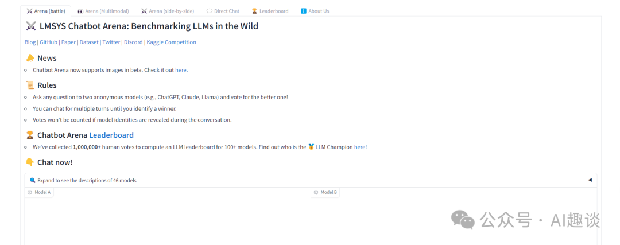Click the Model A chat label icon
The image size is (620, 245).
[x=30, y=192]
